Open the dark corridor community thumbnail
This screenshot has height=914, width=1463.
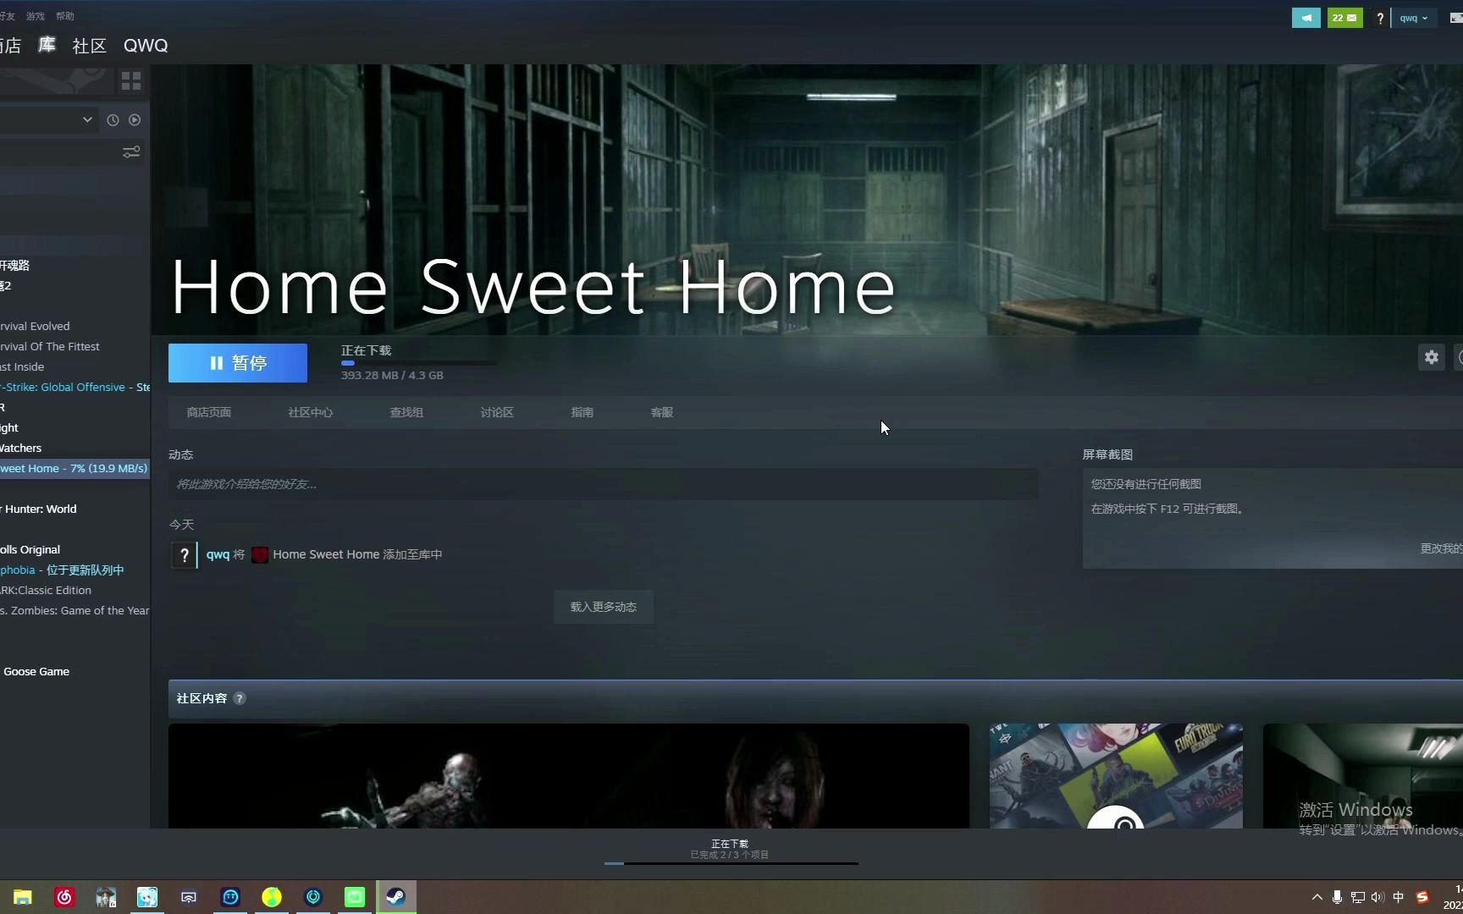click(1363, 776)
